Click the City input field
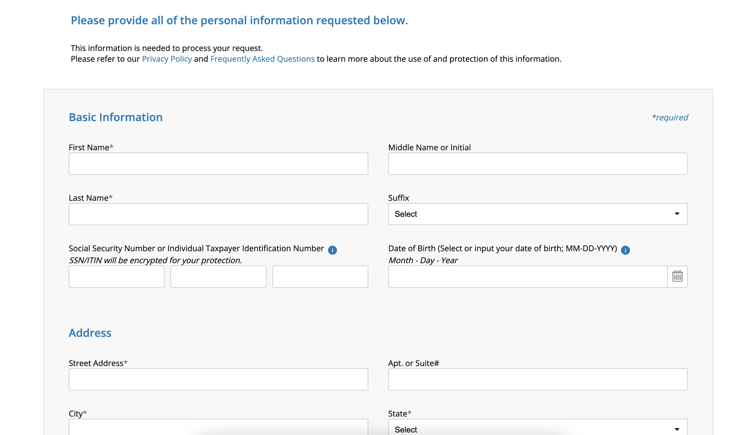This screenshot has height=435, width=751. pos(218,427)
